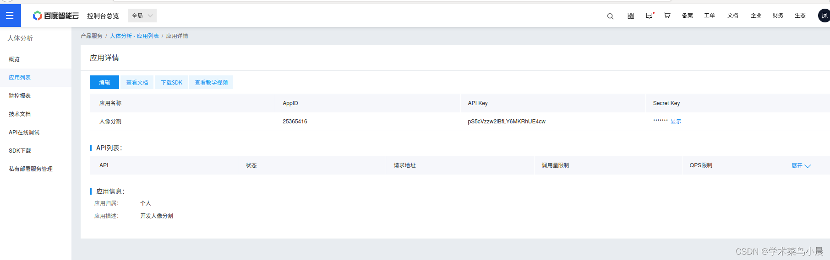Click the API Key value pS5cVzzw2iBfLY6MKRhUE4cw

click(x=507, y=122)
